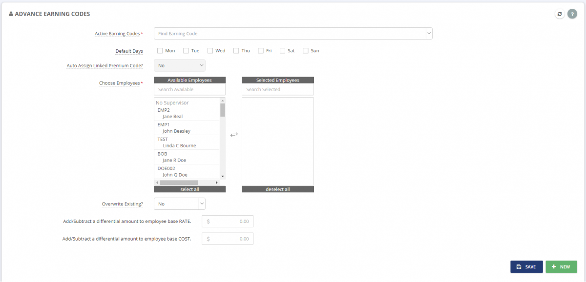Select employee Jane R Doe
586x282 pixels.
[174, 160]
